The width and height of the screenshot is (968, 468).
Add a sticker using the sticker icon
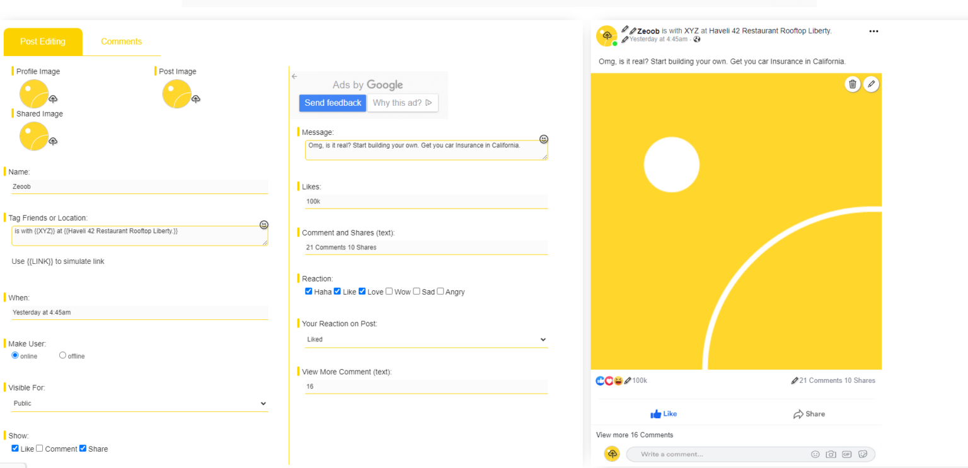[863, 454]
